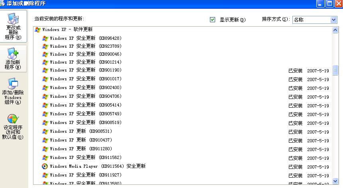Click icon of update KB911280

pyautogui.click(x=45, y=149)
